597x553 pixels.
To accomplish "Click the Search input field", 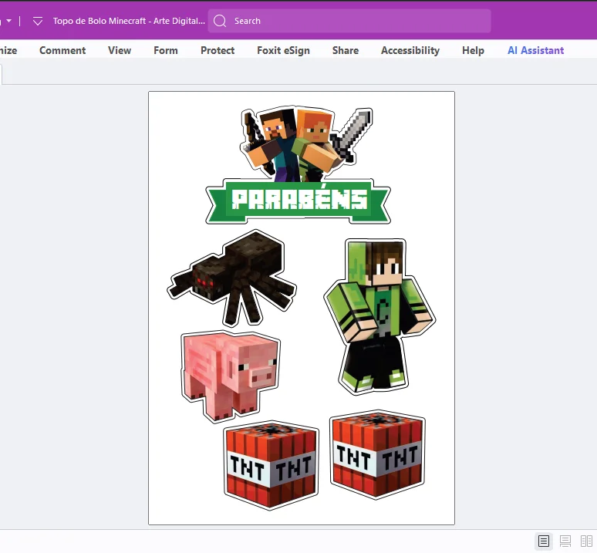I will coord(349,21).
